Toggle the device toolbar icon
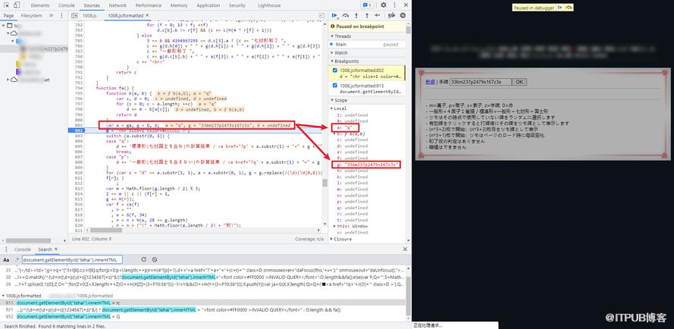 point(17,5)
